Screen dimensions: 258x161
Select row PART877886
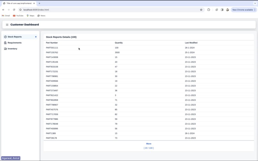(x=149, y=119)
